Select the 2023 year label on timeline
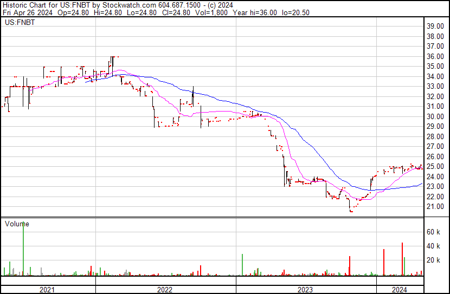The image size is (450, 294). [x=305, y=290]
